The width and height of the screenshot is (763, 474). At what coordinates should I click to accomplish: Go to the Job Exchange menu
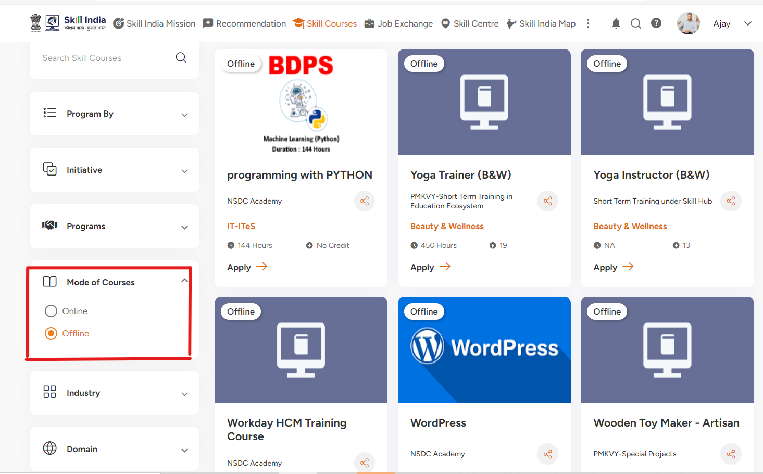pos(399,23)
